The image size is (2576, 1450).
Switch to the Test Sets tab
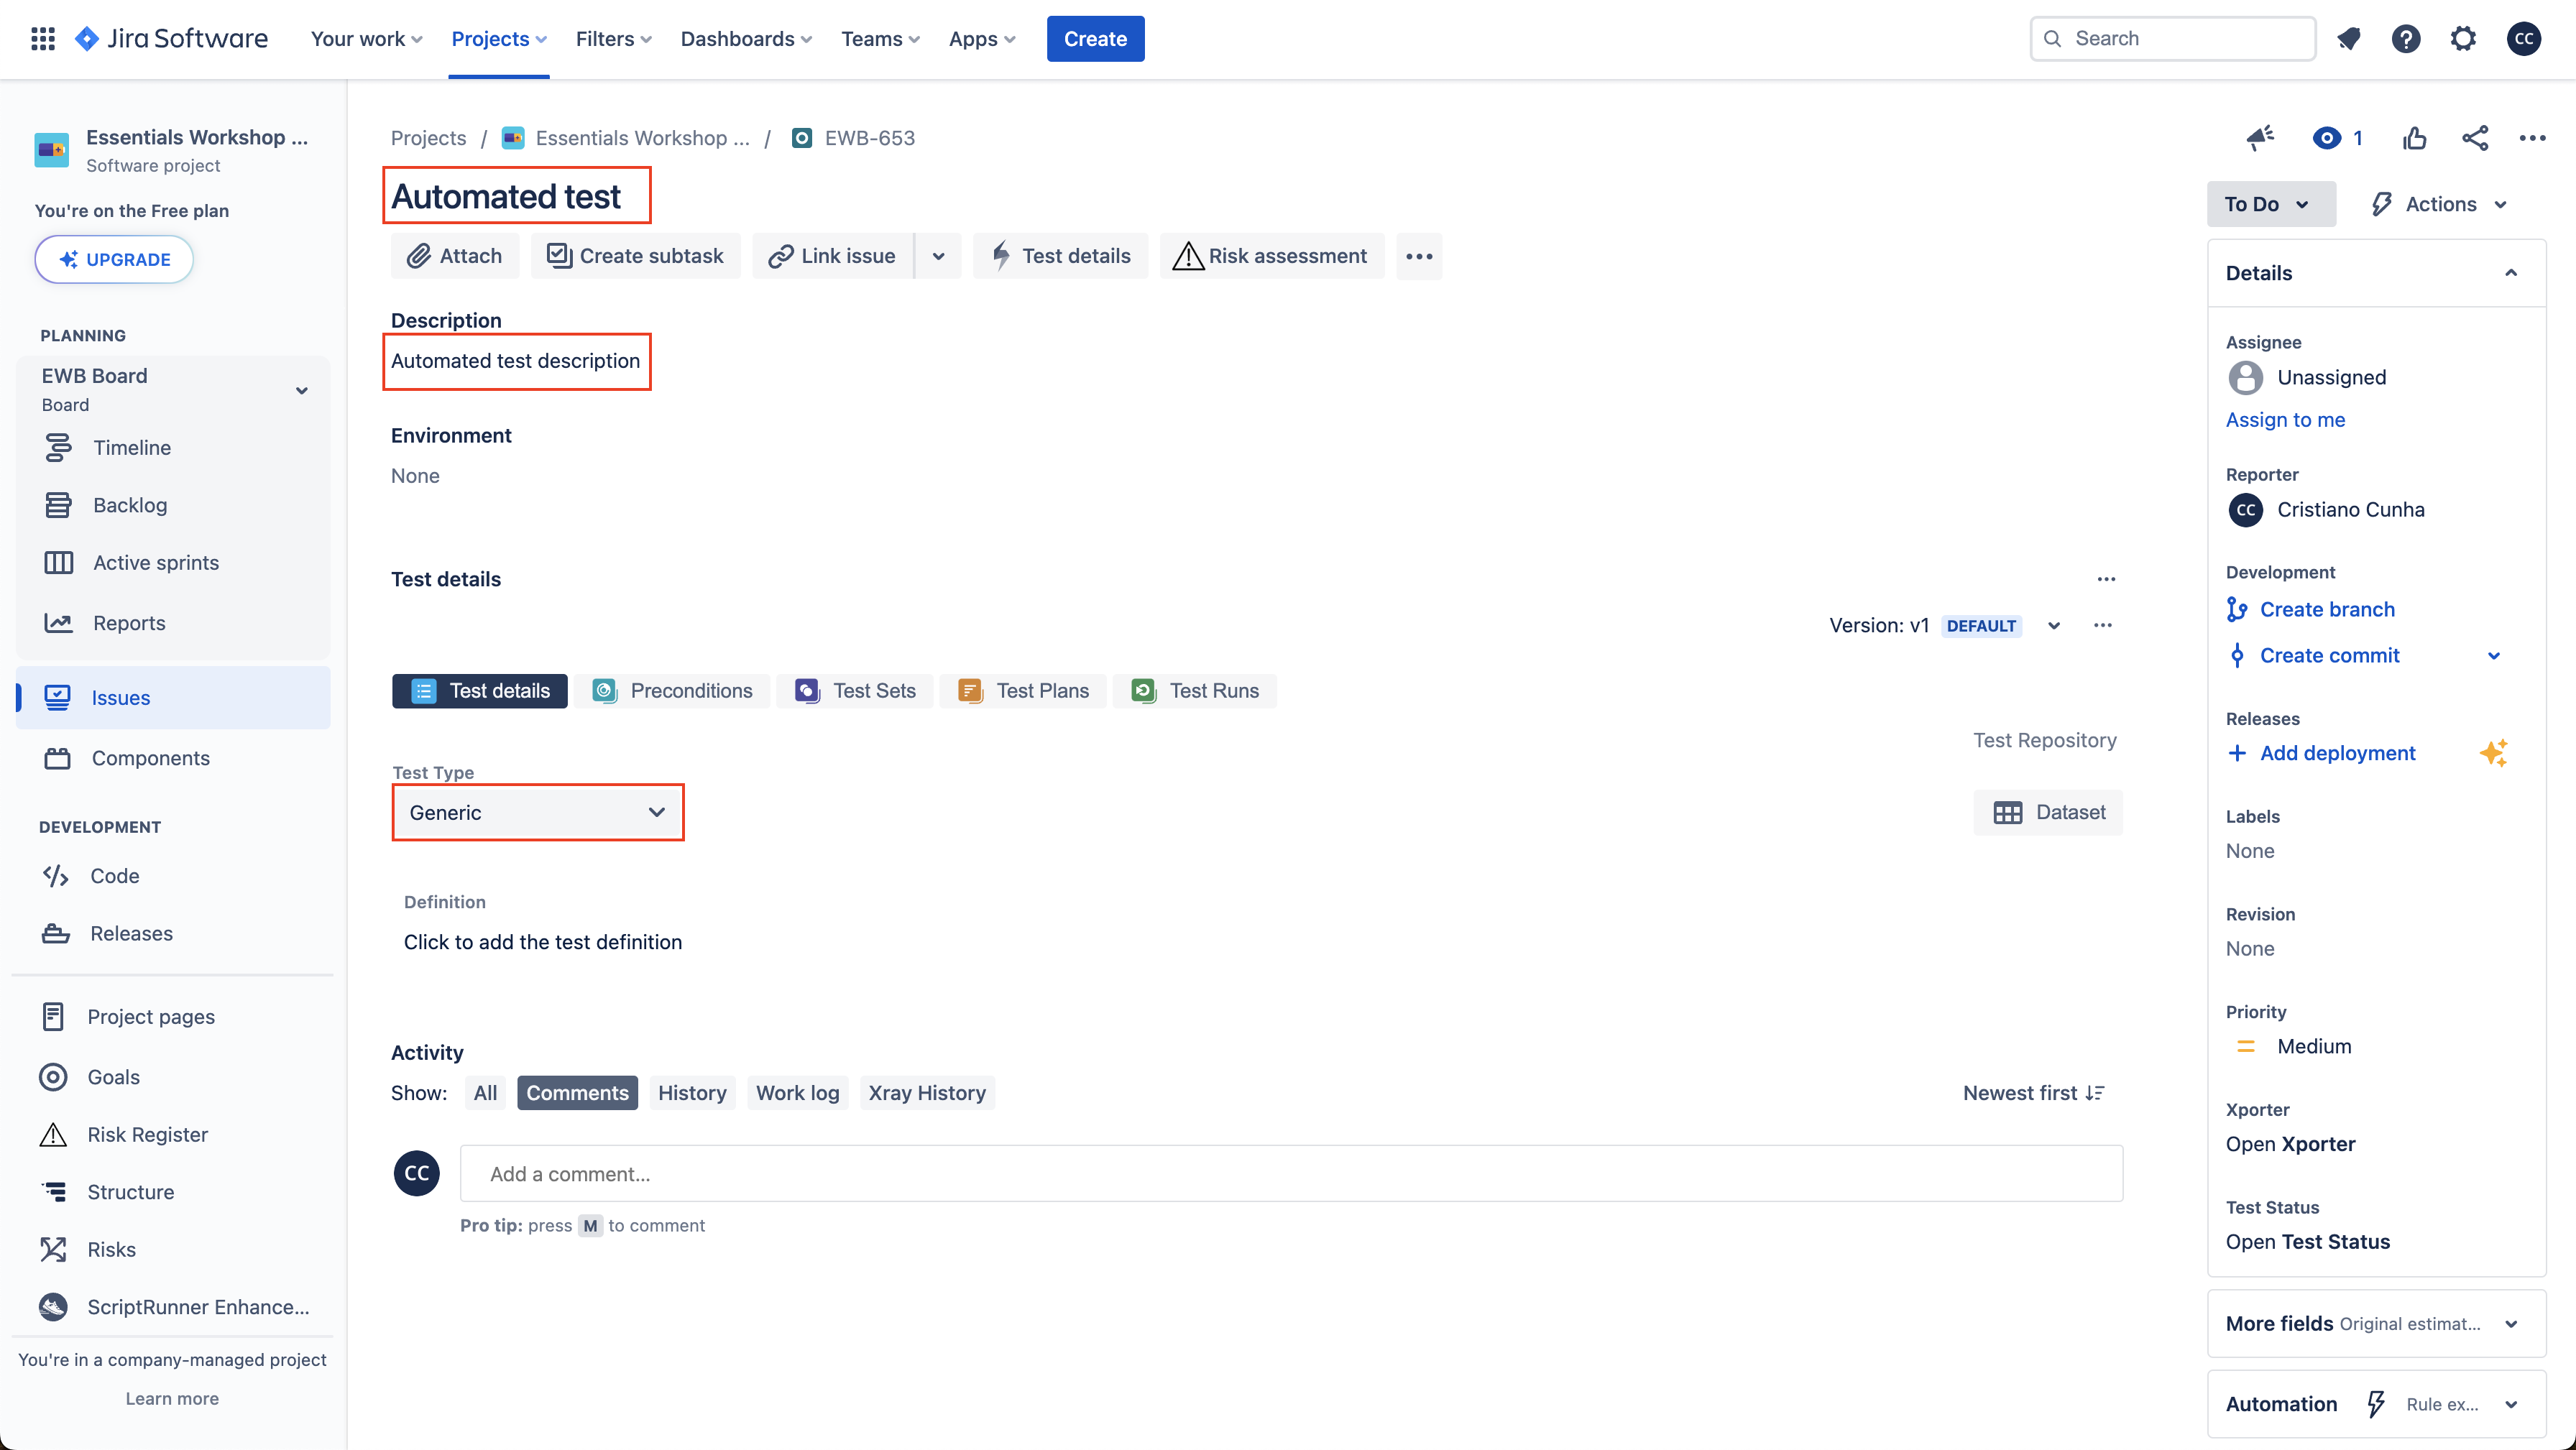855,691
